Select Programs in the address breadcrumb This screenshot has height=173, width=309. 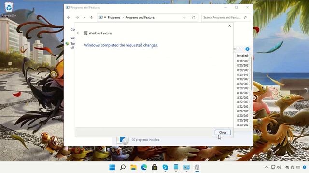point(114,17)
